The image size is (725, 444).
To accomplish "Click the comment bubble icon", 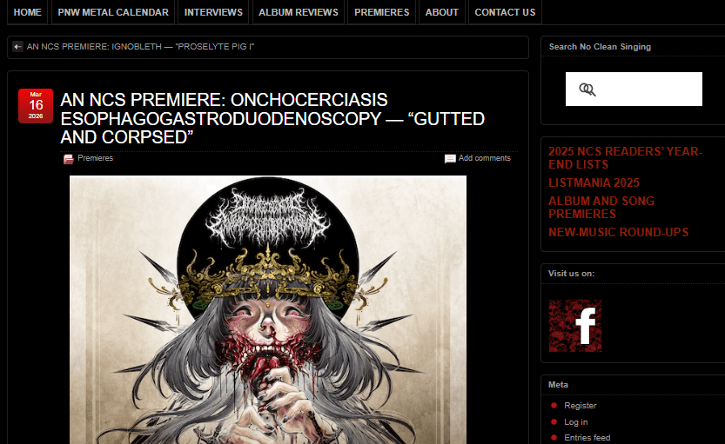I will tap(450, 159).
